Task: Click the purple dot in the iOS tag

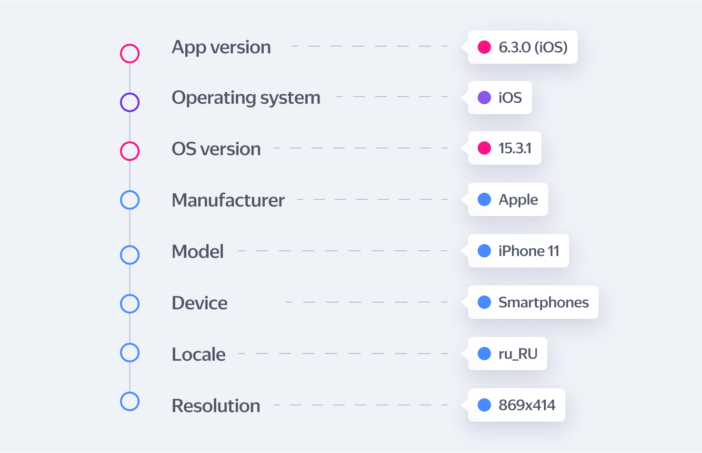Action: pos(484,98)
